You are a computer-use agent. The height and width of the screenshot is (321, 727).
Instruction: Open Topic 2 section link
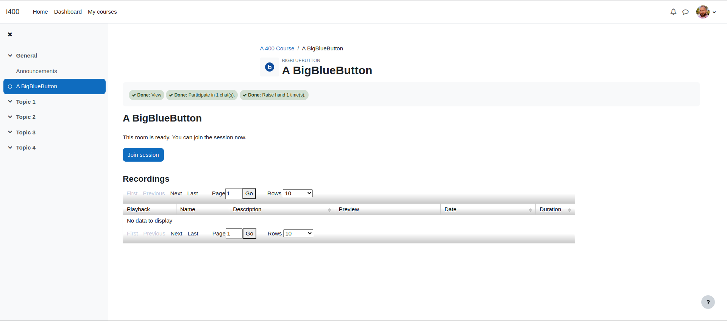26,117
